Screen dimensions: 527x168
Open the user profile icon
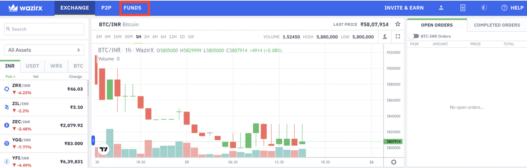[x=441, y=8]
